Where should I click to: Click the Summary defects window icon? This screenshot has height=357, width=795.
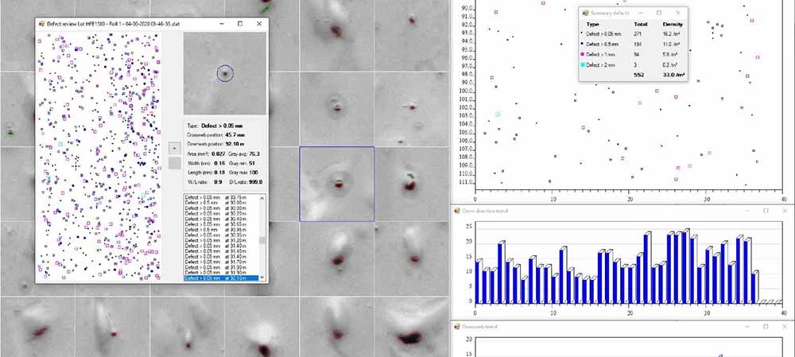585,14
